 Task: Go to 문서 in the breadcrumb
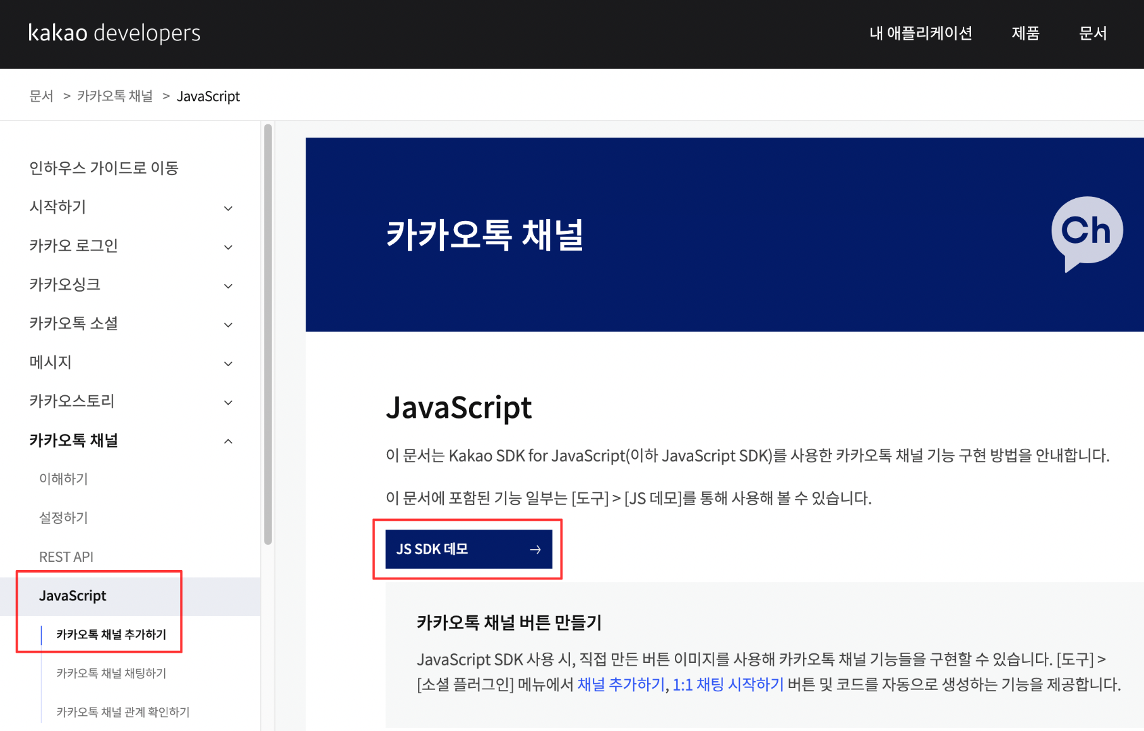tap(41, 96)
